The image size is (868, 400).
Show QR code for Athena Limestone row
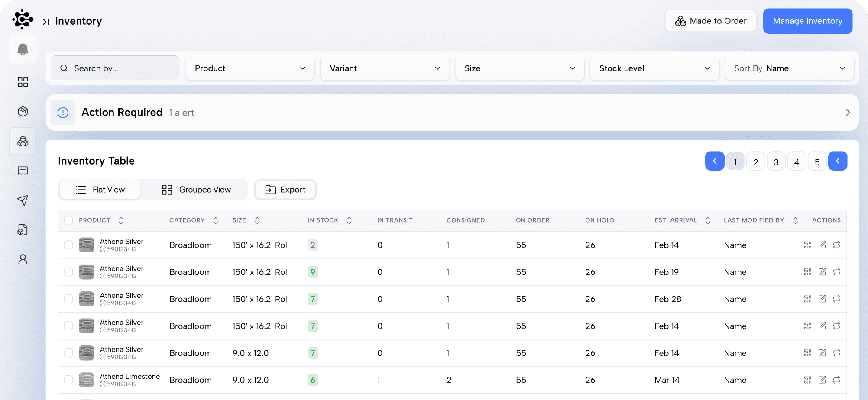tap(808, 380)
